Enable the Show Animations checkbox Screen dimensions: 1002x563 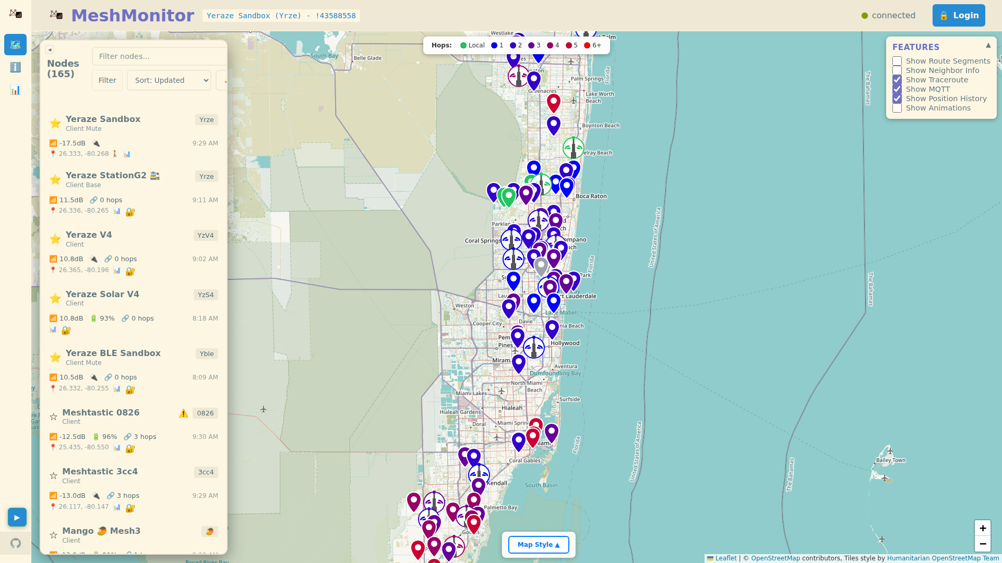[x=897, y=108]
